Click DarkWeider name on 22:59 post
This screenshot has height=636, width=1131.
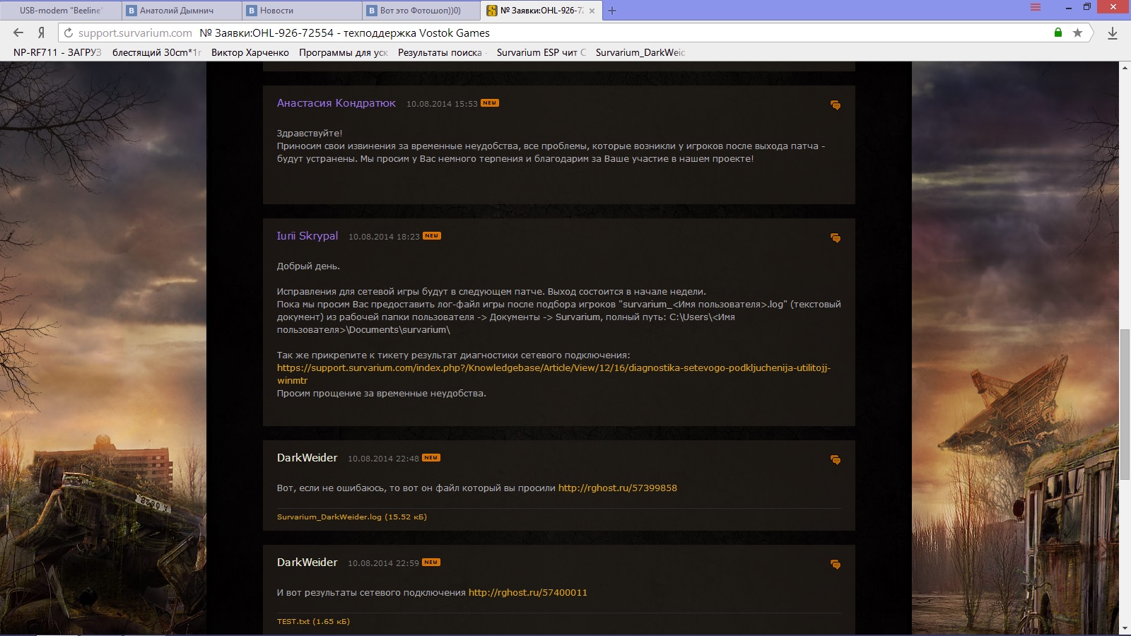307,563
